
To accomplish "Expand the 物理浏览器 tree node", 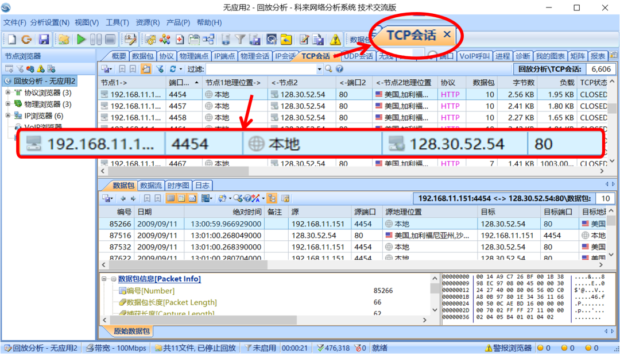I will [x=7, y=104].
